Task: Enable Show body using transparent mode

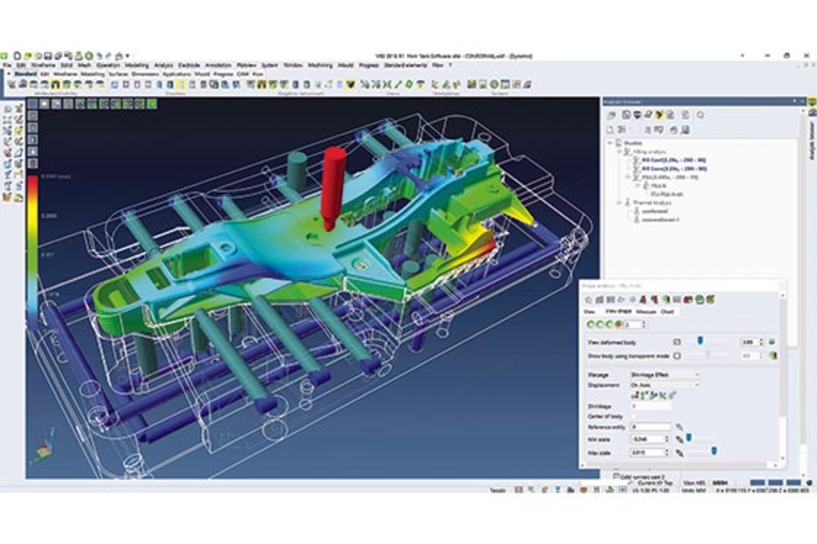Action: [678, 356]
